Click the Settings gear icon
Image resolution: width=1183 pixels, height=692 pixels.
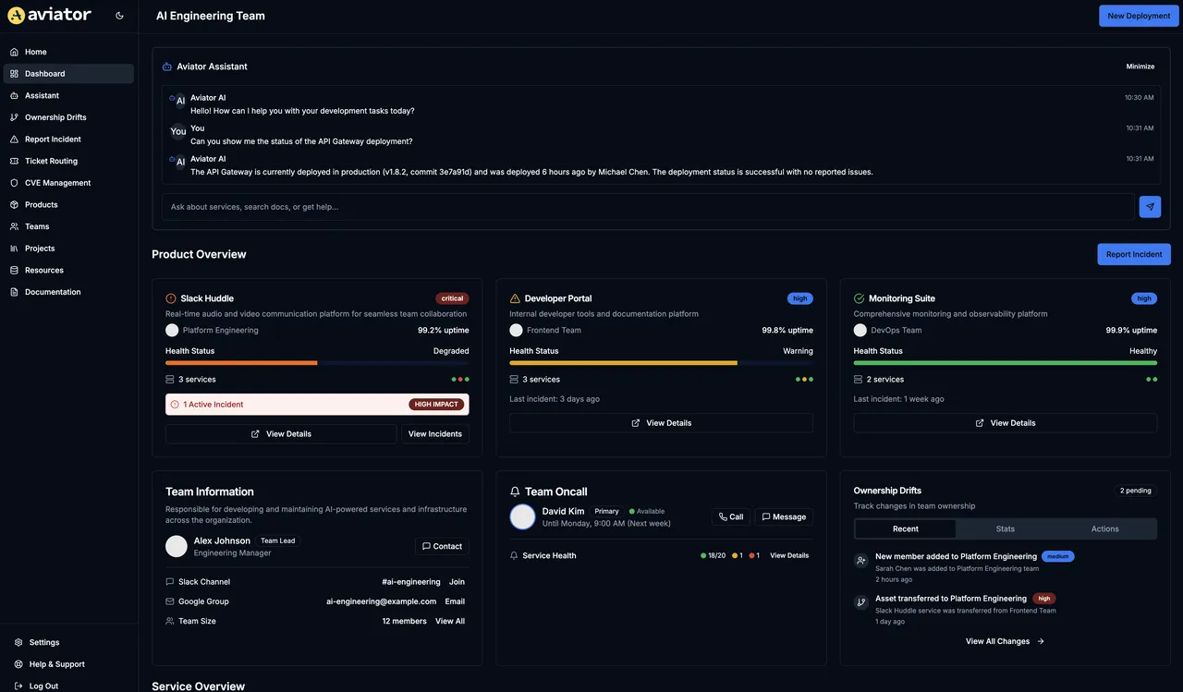[x=18, y=642]
